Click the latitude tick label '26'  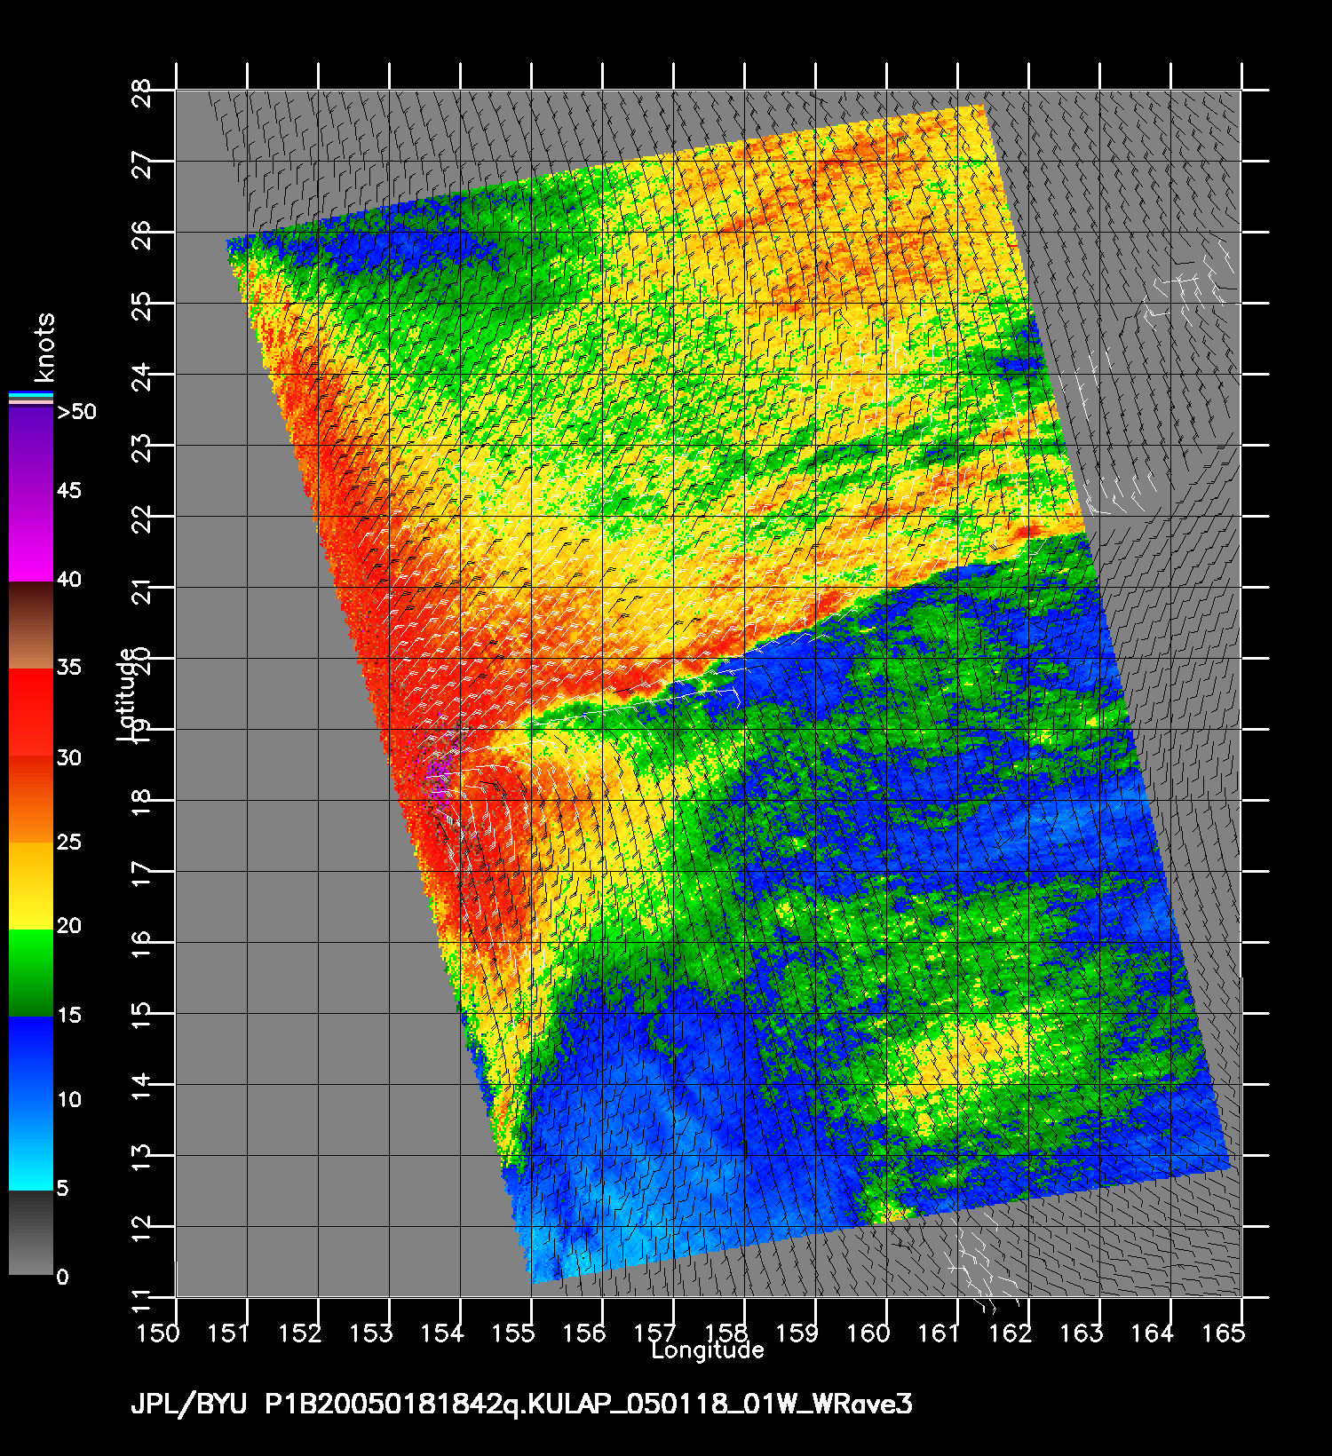point(142,235)
